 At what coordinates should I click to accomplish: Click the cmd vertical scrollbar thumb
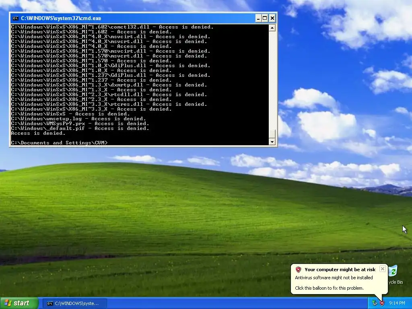click(272, 134)
